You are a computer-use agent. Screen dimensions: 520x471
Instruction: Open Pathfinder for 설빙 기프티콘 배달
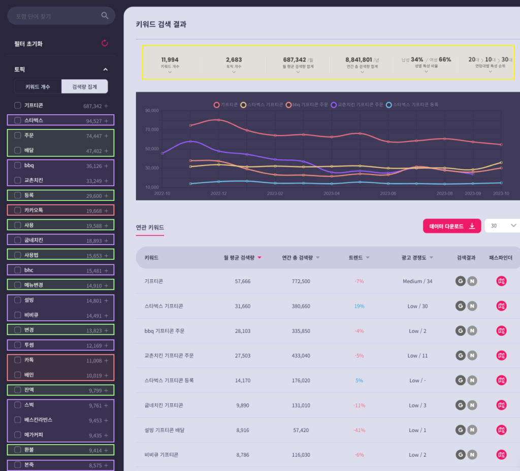tap(501, 430)
